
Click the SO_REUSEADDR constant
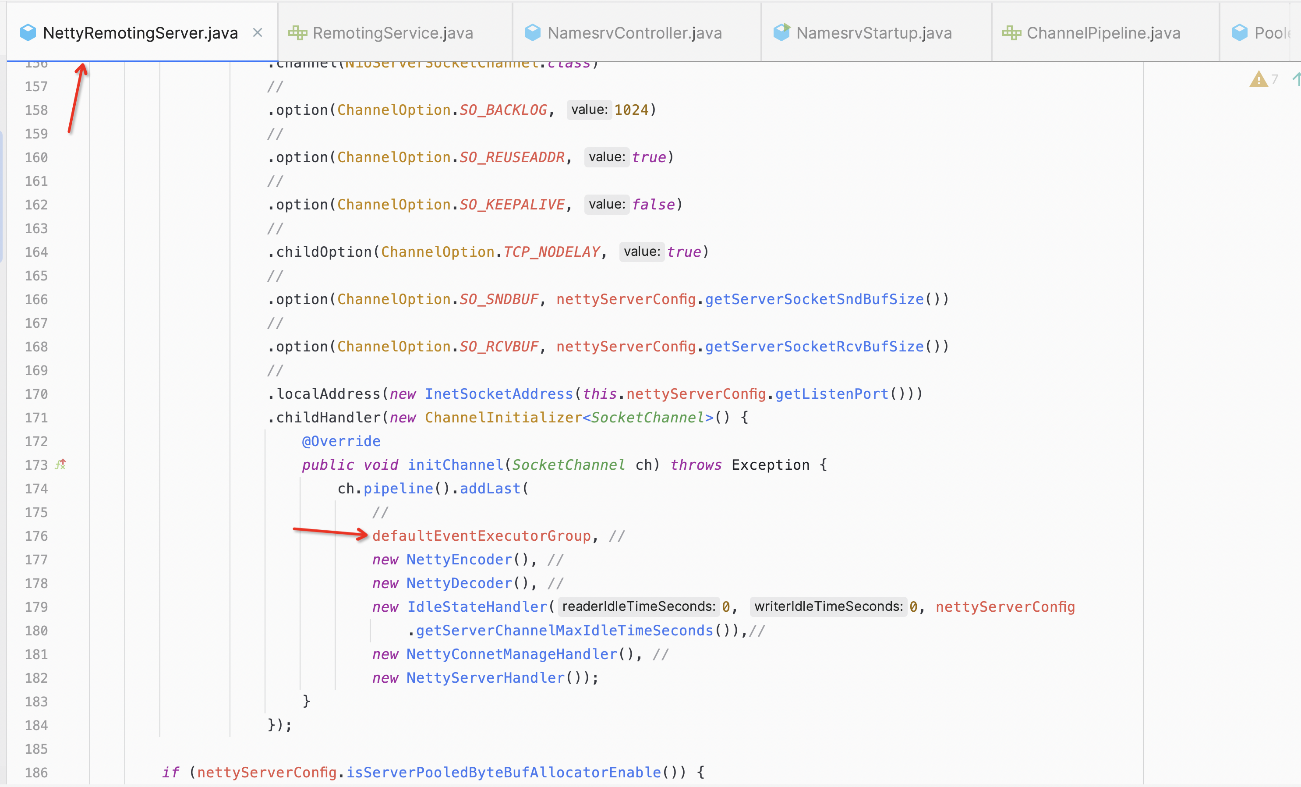coord(512,157)
